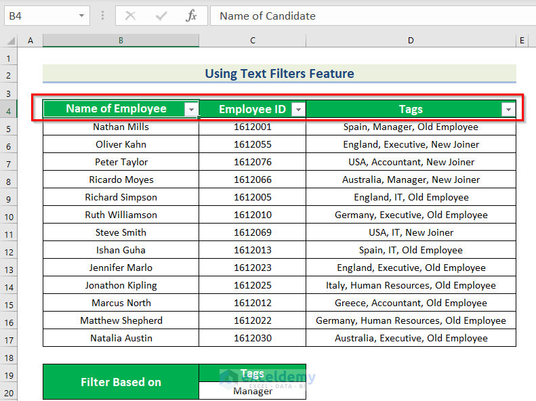Select column A header

pyautogui.click(x=30, y=41)
